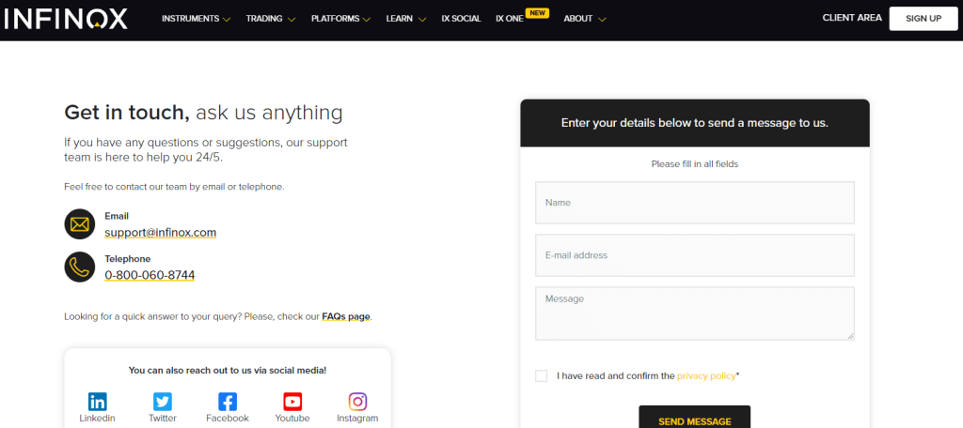Click the SEND MESSAGE button

695,417
